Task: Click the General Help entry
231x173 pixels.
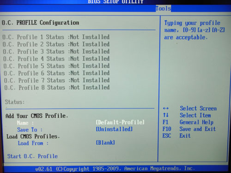Action: pos(196,122)
